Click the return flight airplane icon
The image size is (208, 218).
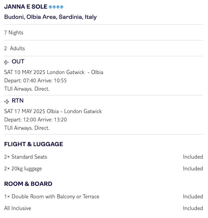[6, 102]
